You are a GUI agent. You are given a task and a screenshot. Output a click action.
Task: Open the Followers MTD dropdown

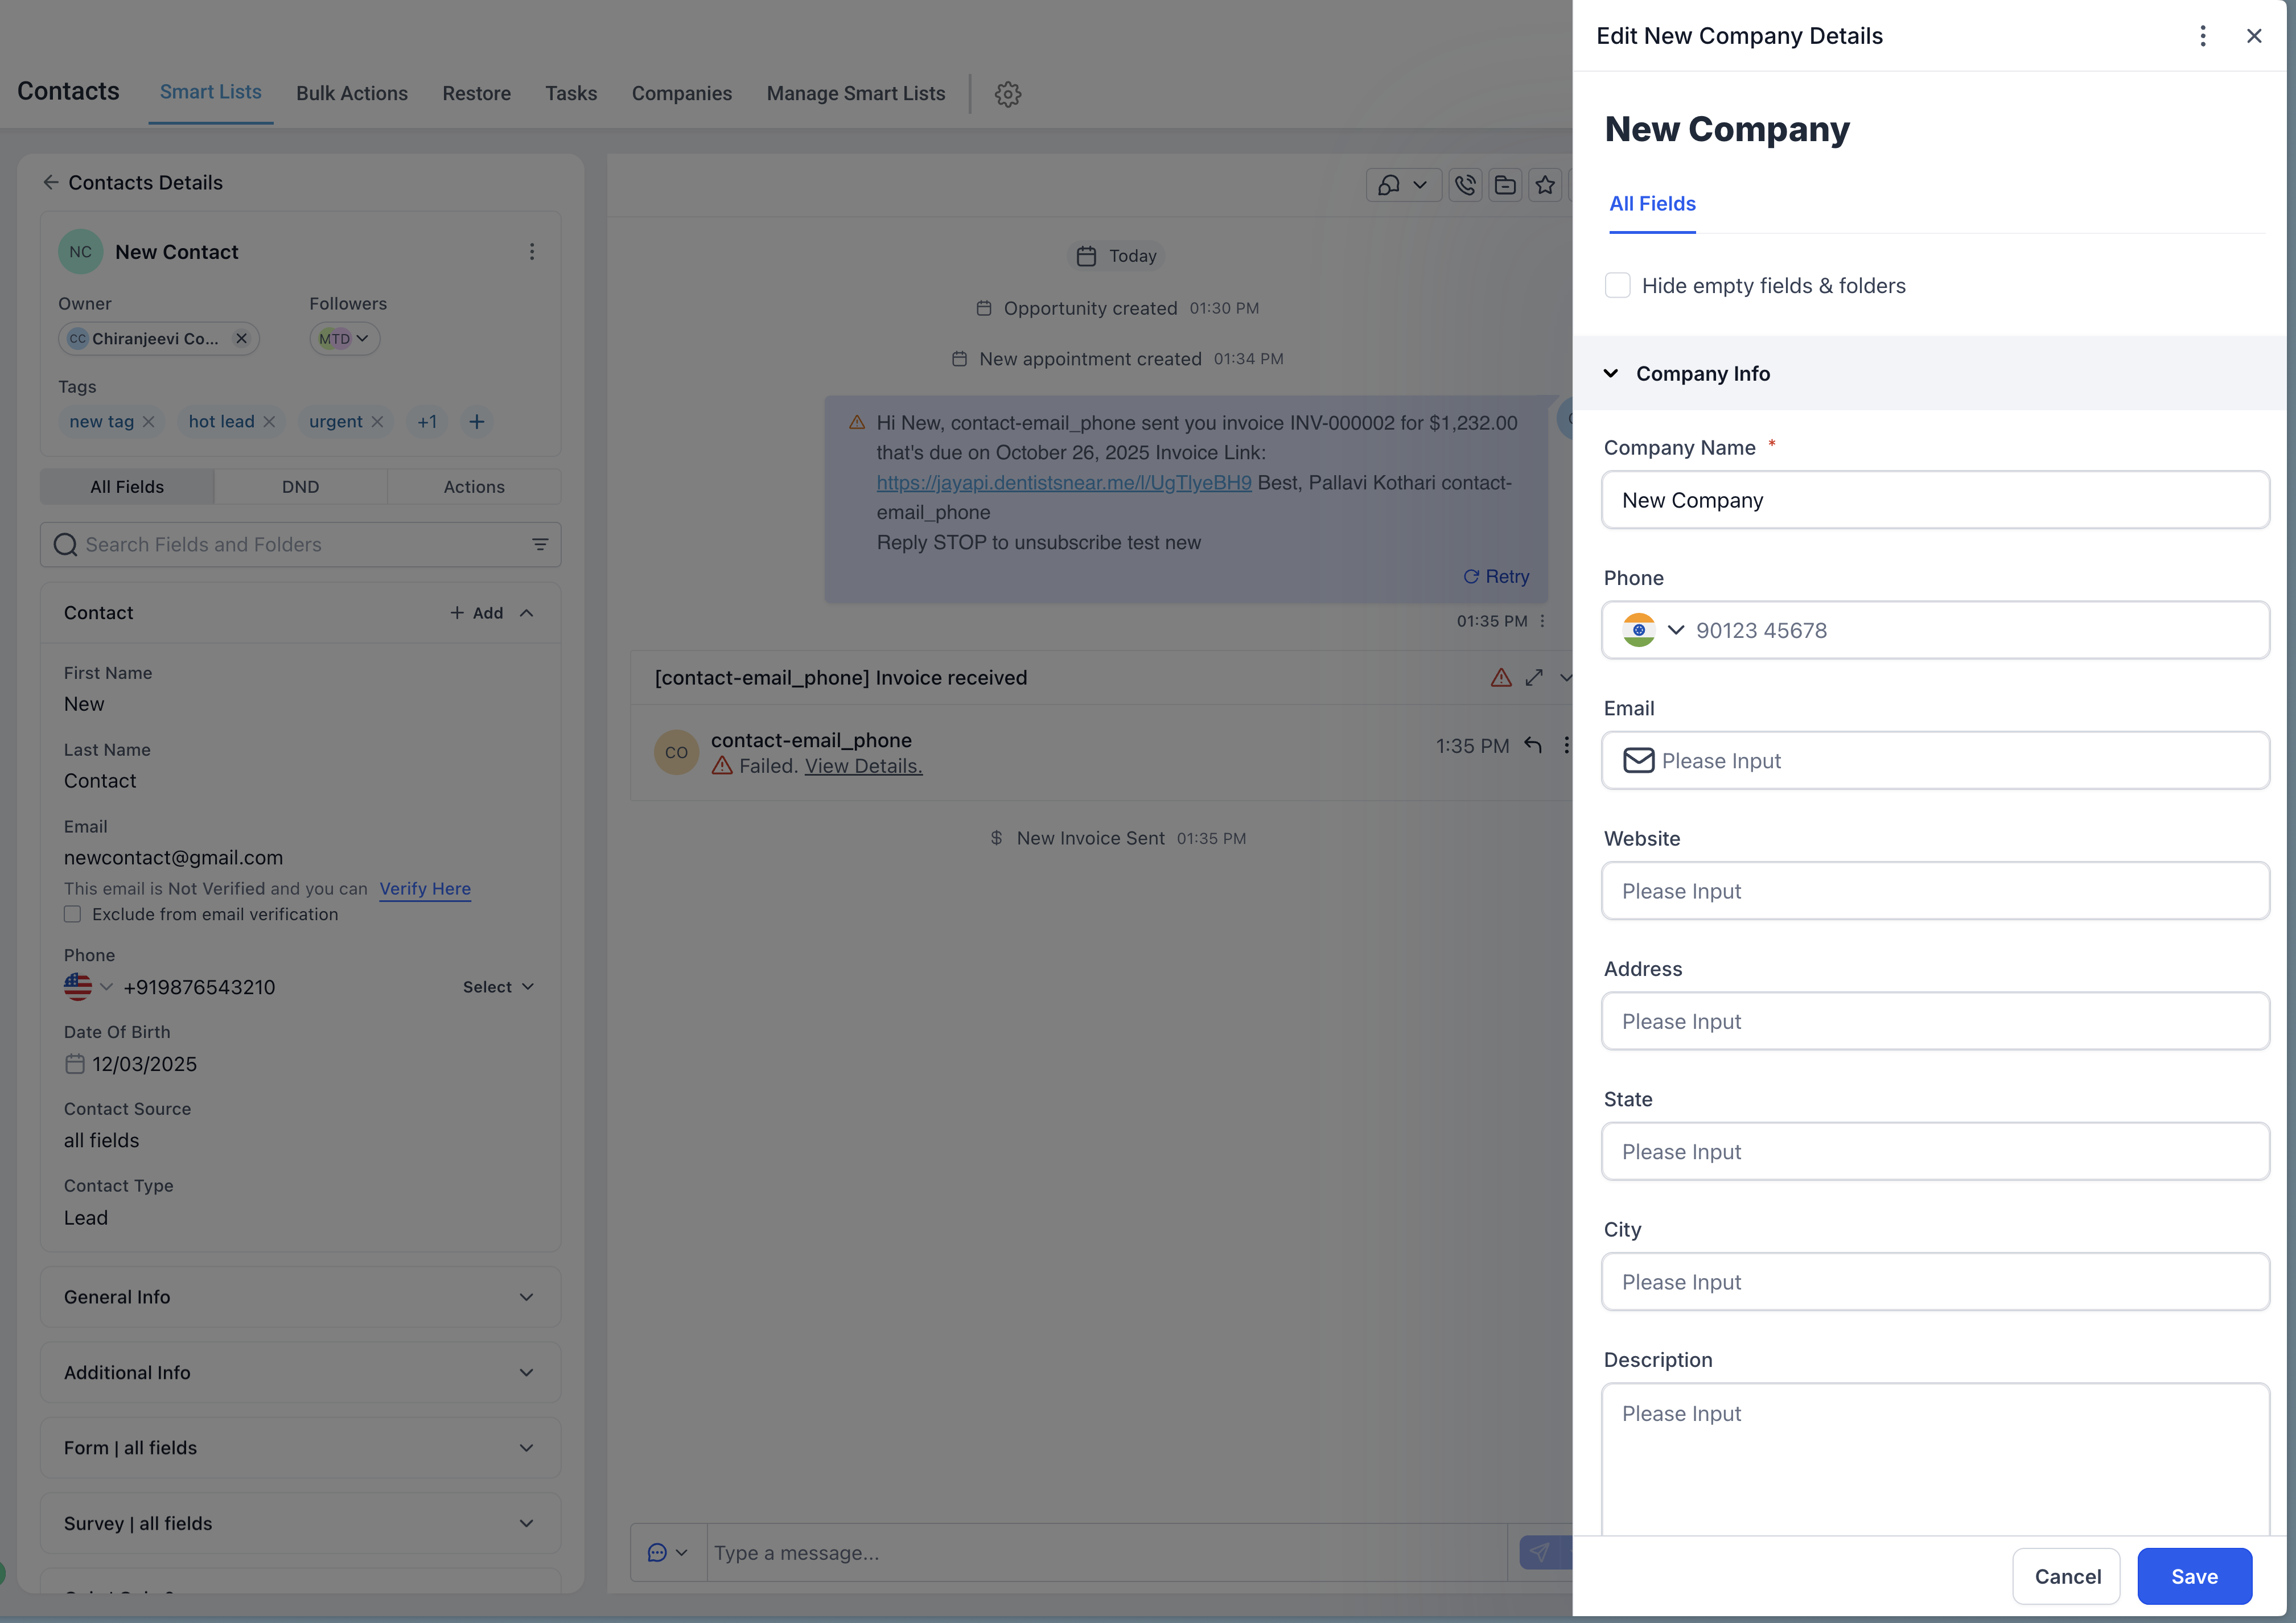click(344, 339)
